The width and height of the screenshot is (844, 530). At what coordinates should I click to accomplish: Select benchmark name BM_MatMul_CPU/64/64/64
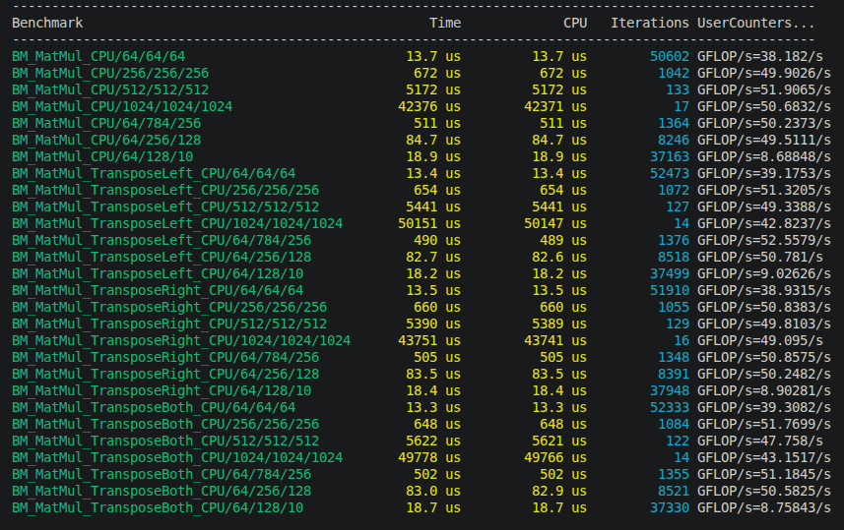pos(98,56)
